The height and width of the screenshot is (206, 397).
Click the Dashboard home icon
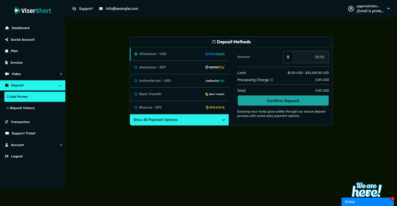click(7, 28)
